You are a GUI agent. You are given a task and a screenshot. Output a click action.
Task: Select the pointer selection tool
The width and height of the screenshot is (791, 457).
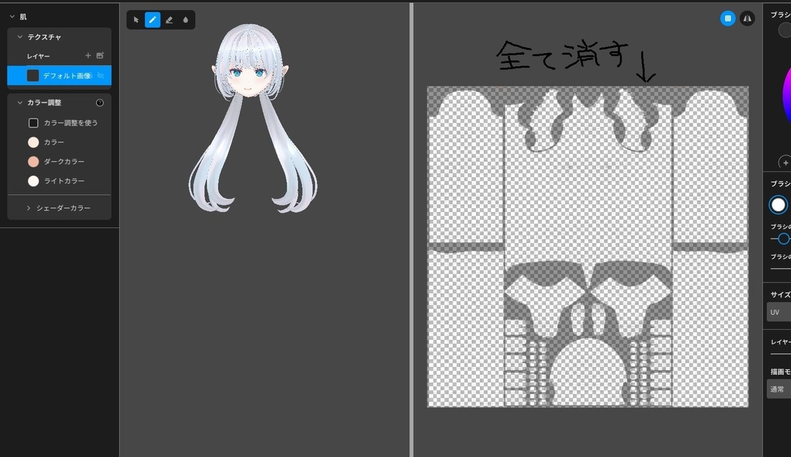point(136,20)
